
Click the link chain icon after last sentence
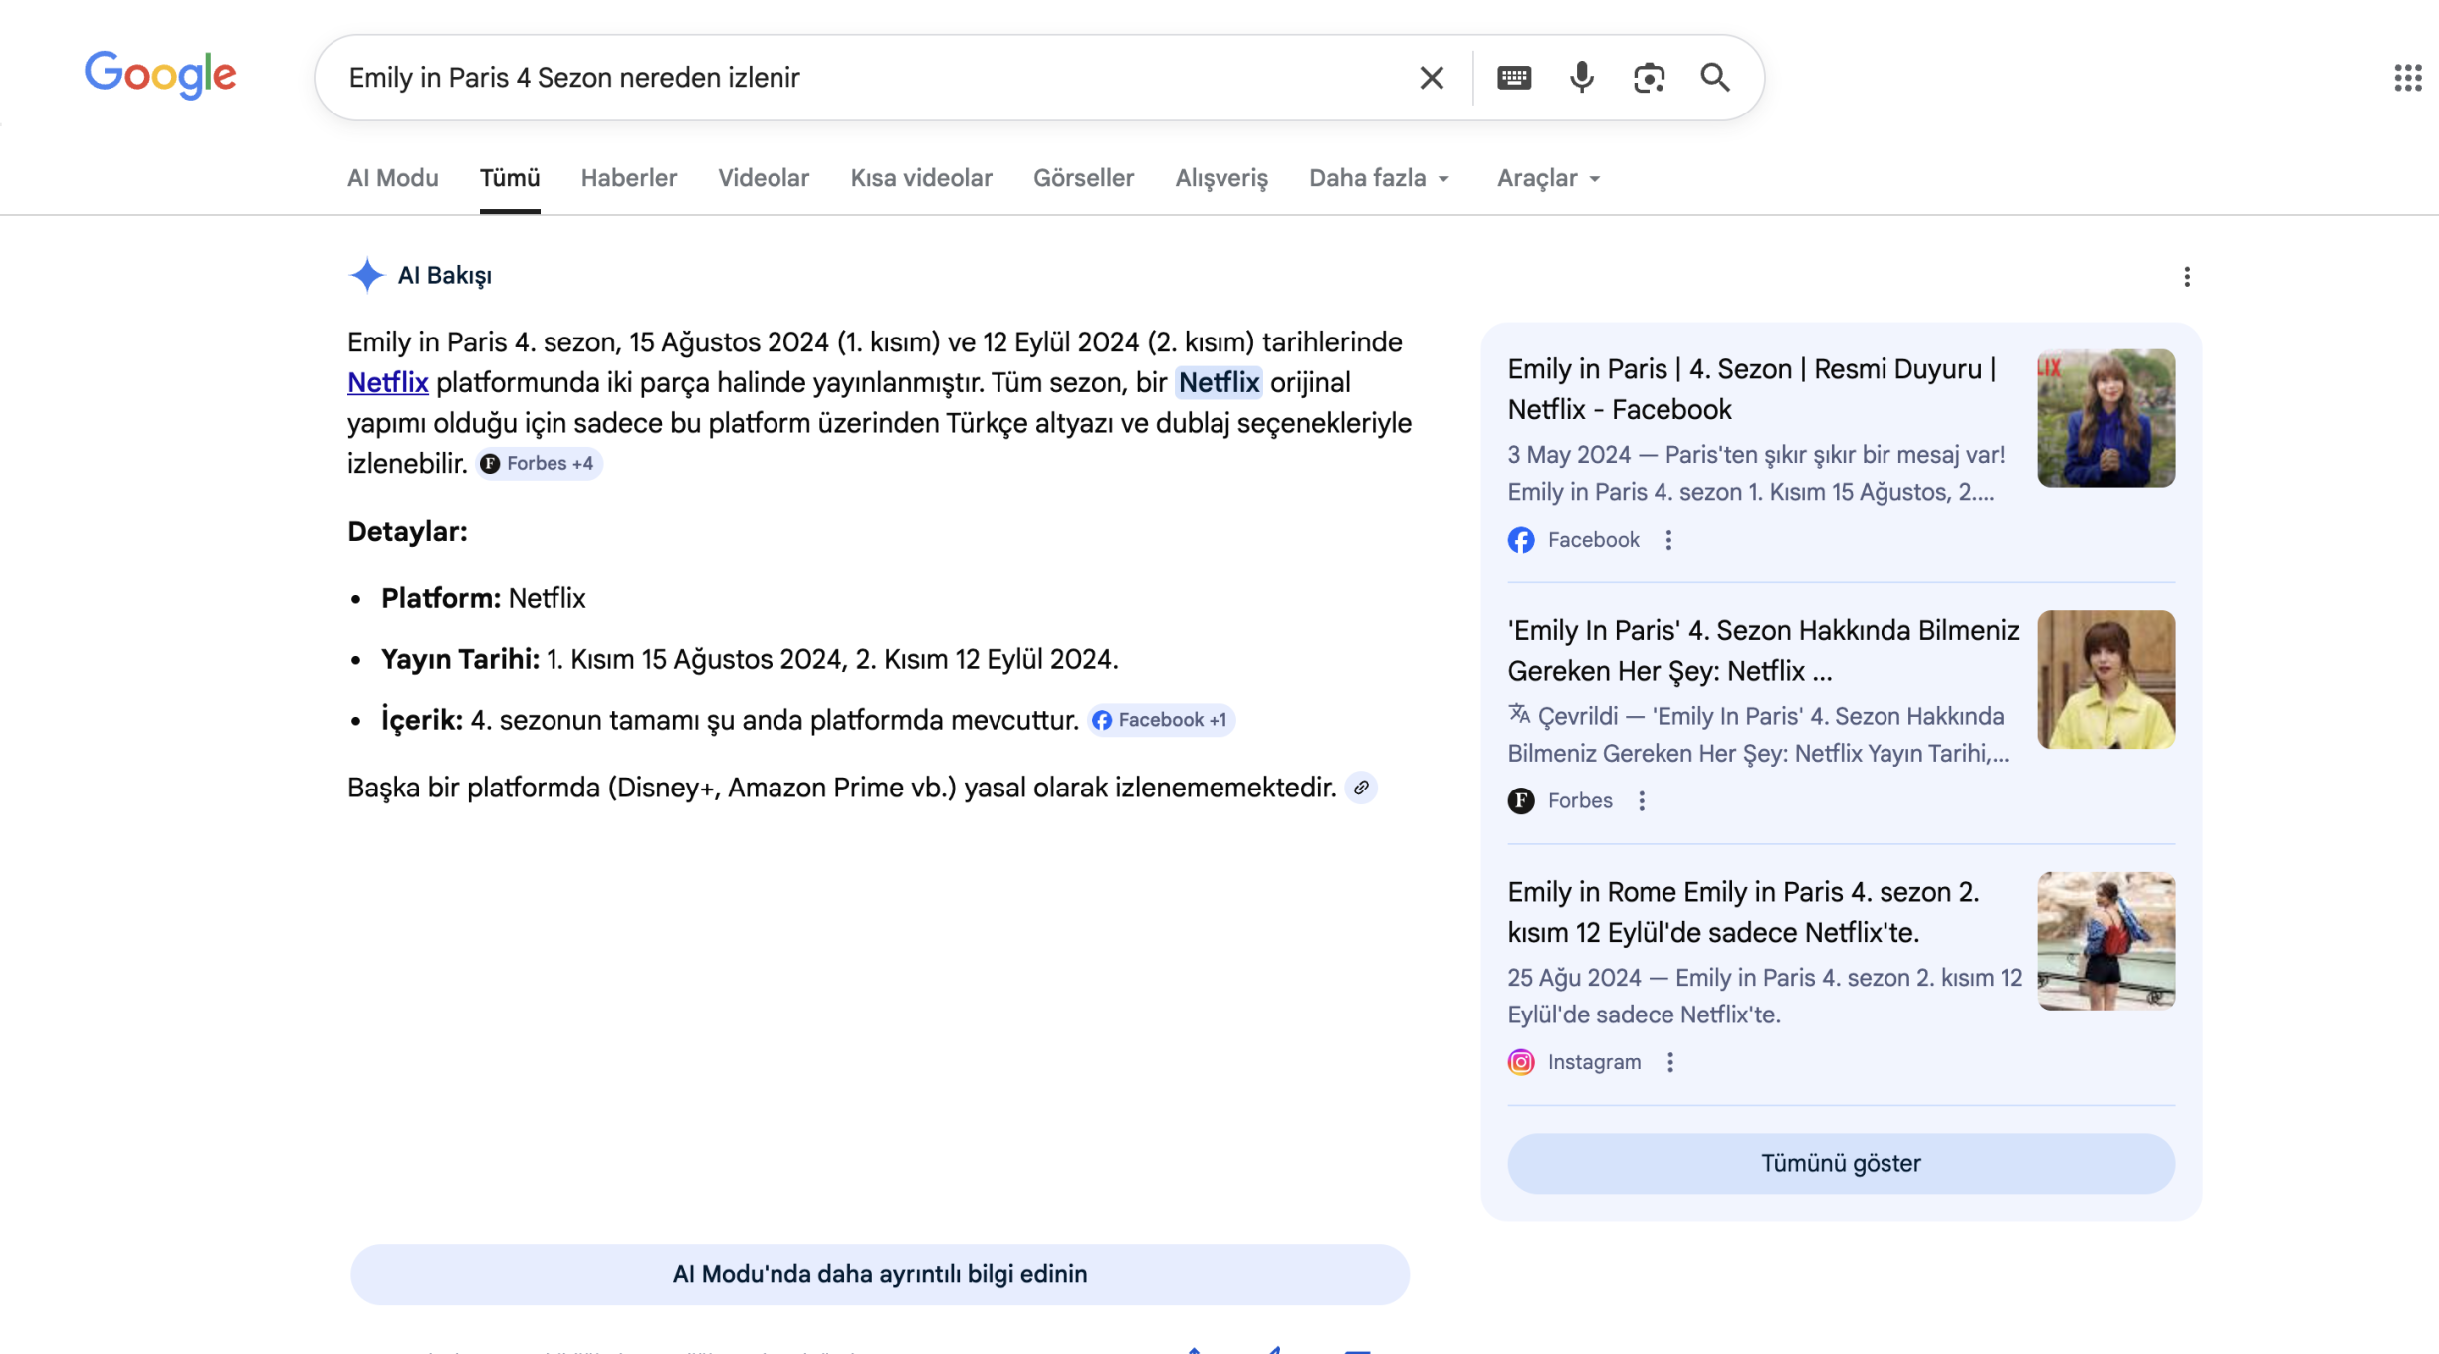coord(1361,788)
